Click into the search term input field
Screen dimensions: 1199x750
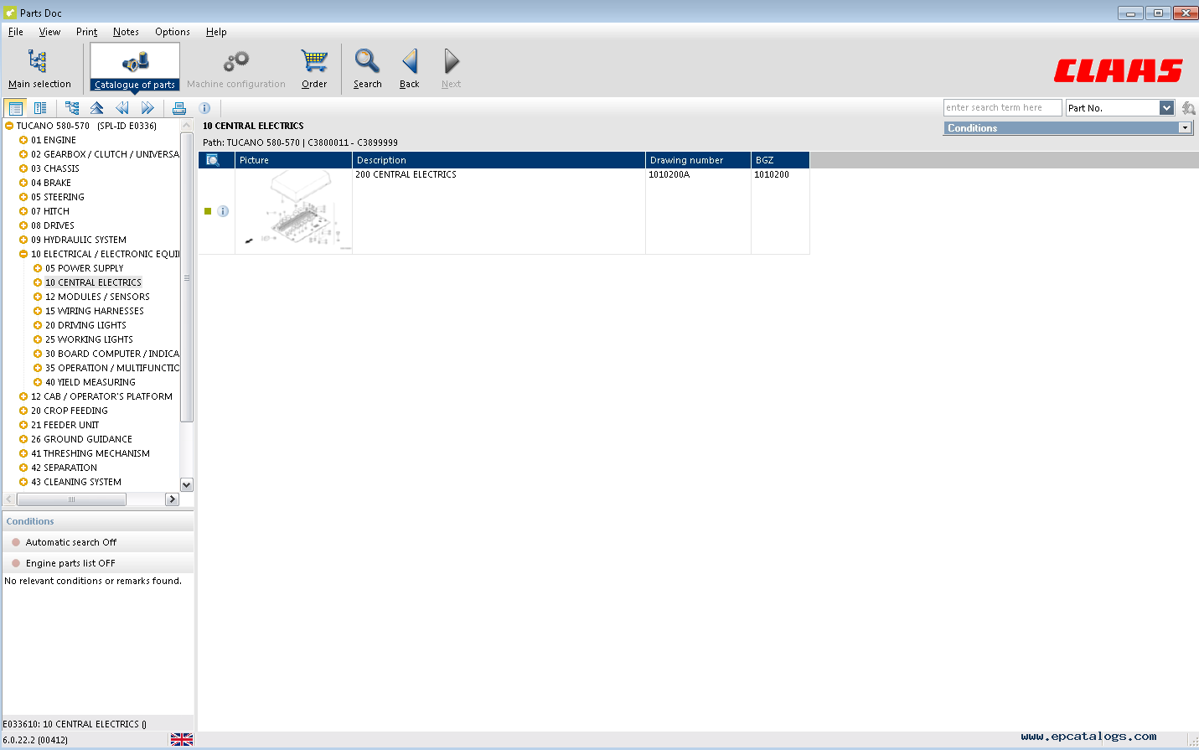1002,108
